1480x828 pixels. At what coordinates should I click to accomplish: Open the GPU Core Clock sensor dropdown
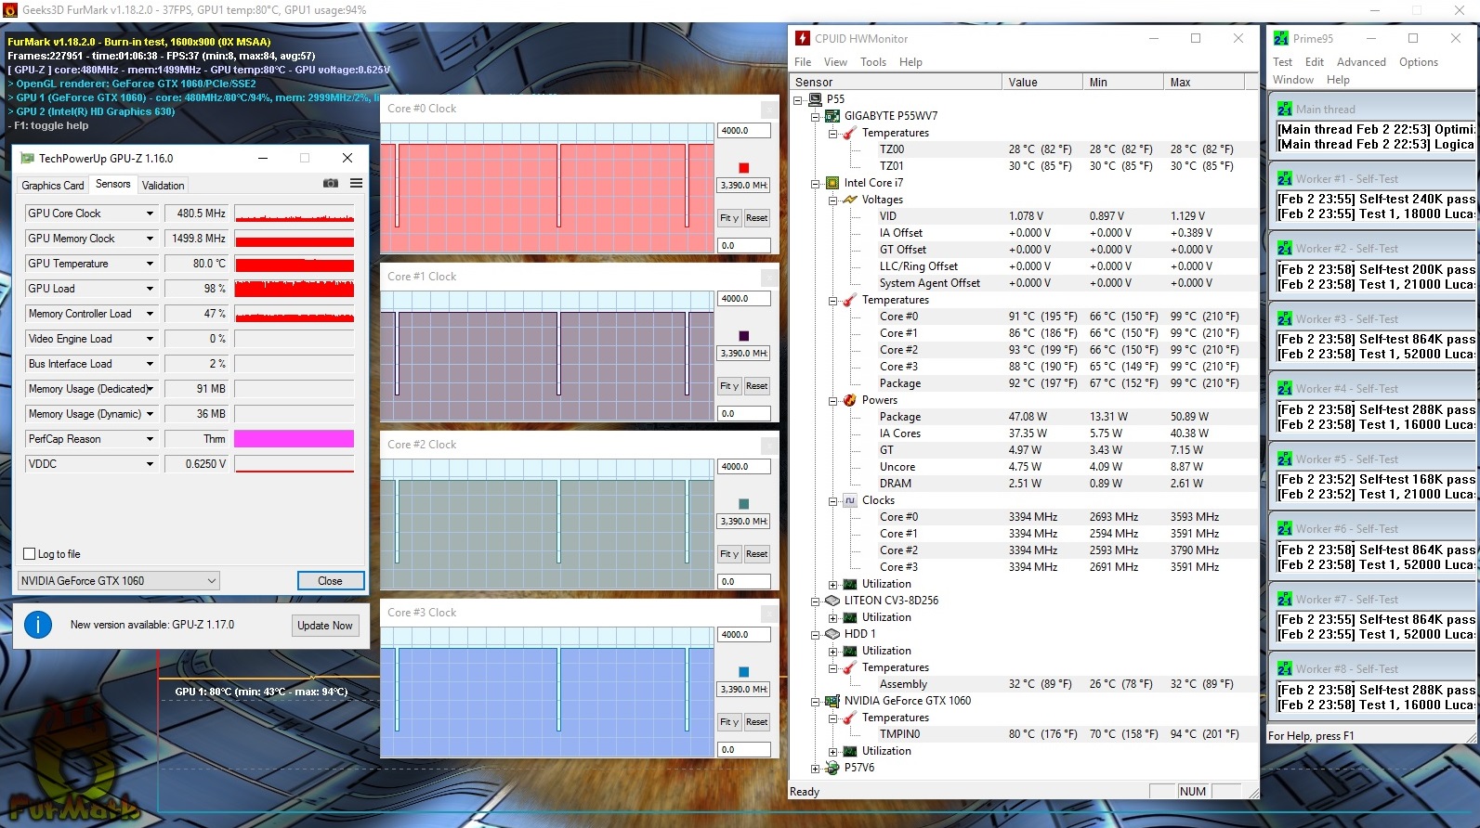coord(150,213)
